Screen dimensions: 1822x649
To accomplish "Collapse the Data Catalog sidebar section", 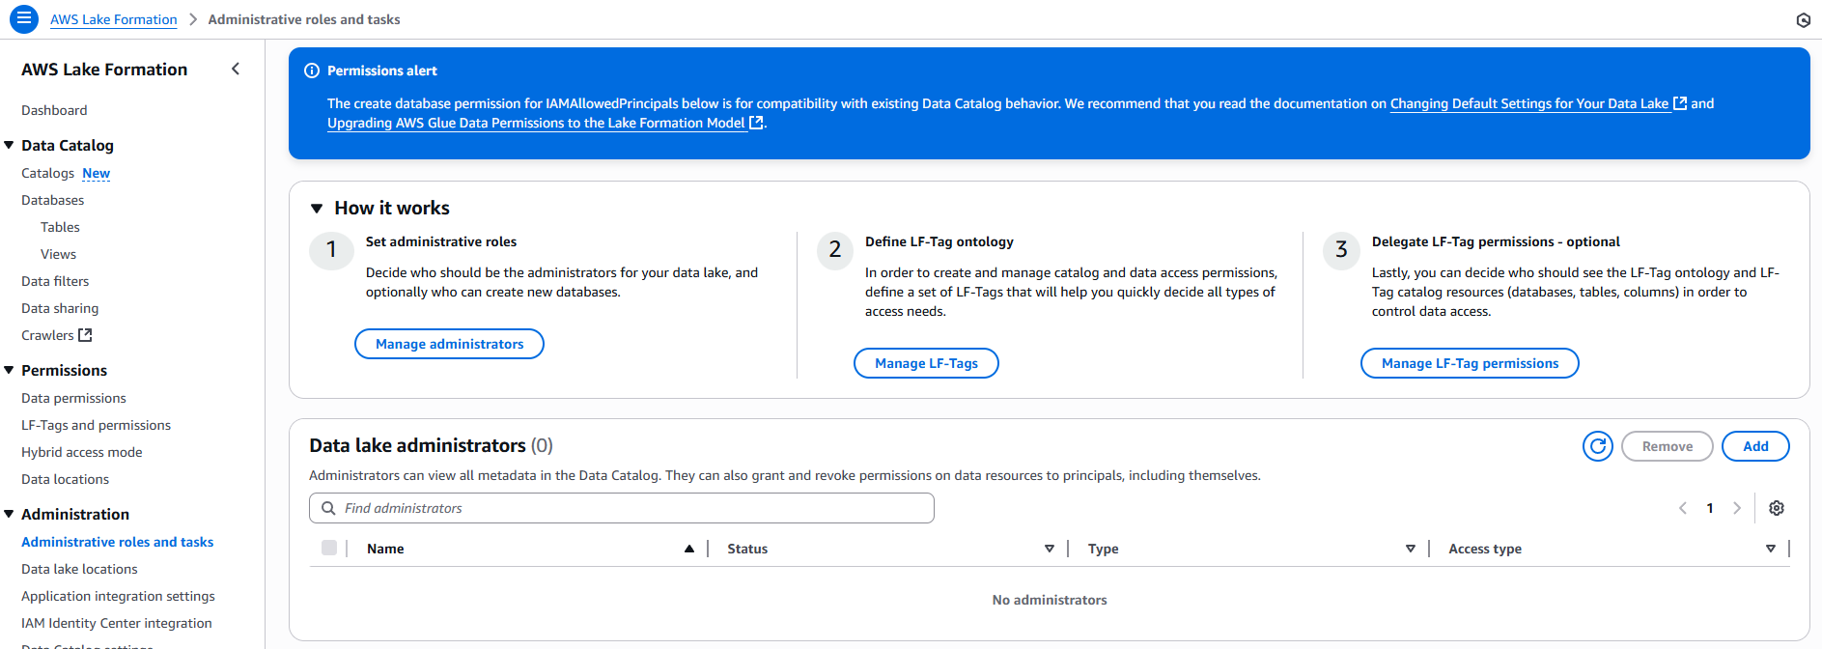I will pos(10,146).
